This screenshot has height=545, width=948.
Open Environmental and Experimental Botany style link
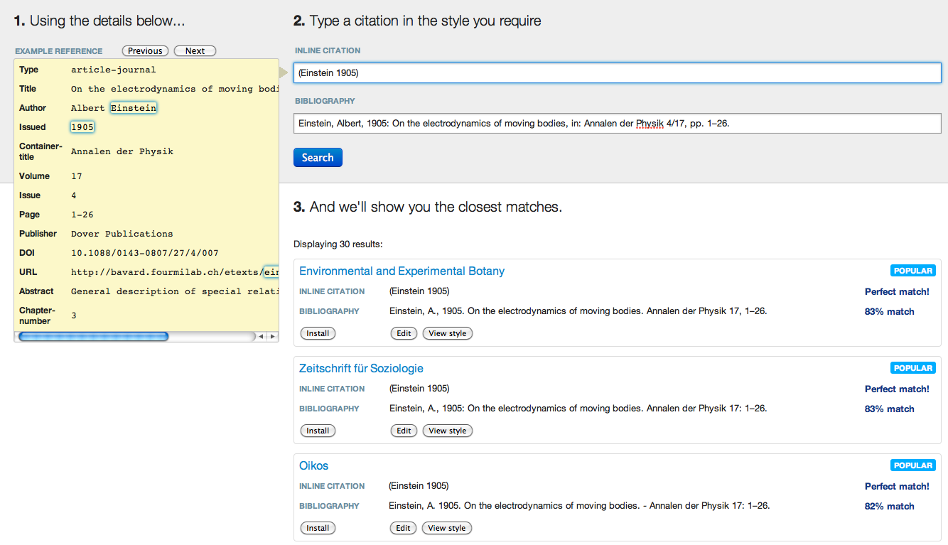(x=402, y=271)
